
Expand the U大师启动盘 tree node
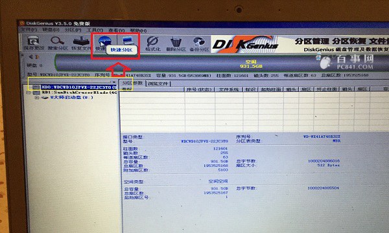click(x=37, y=98)
